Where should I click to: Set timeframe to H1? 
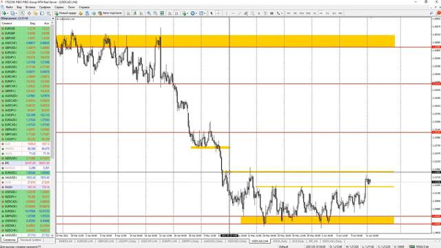pos(315,13)
